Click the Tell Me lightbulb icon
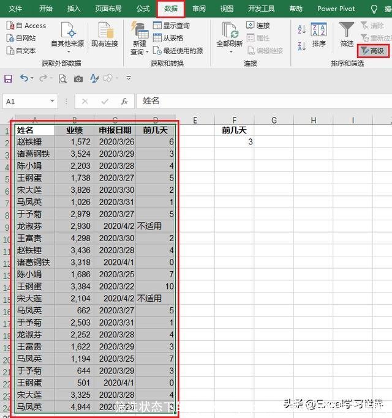 (374, 9)
